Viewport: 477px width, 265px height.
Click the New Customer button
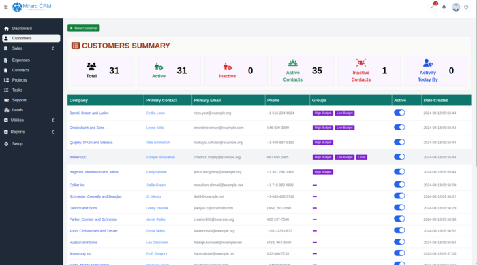[x=84, y=28]
